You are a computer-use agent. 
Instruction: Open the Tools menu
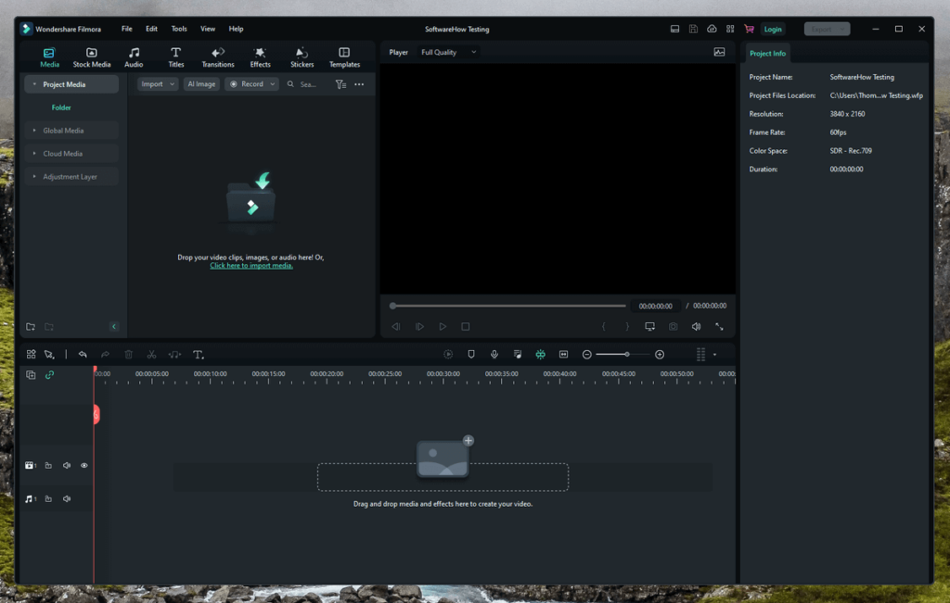179,29
